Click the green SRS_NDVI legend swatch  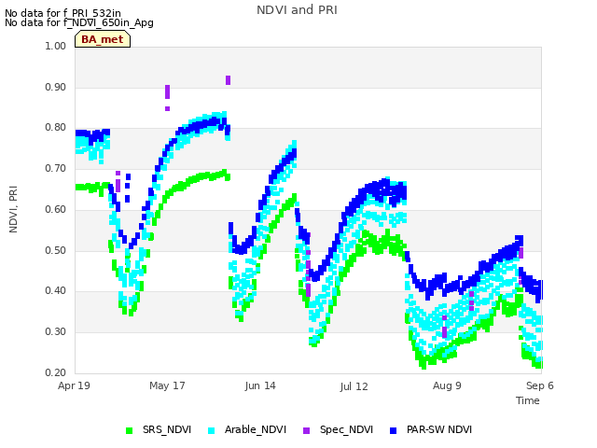click(x=130, y=430)
